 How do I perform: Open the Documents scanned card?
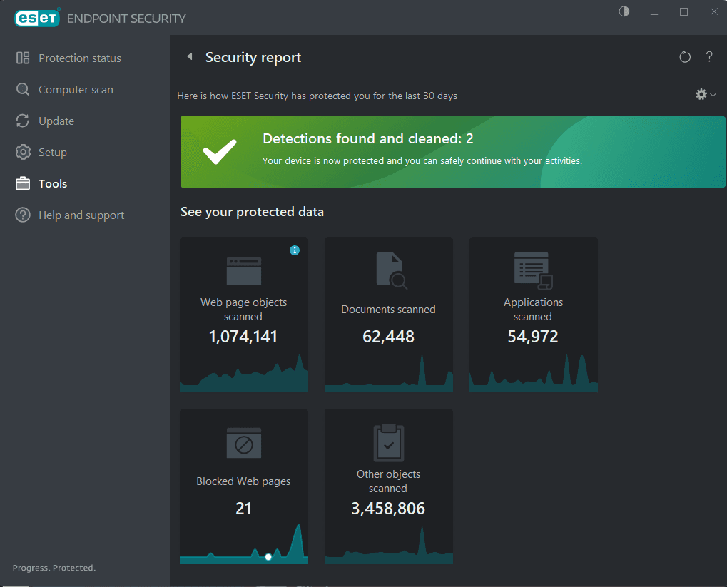pyautogui.click(x=389, y=315)
